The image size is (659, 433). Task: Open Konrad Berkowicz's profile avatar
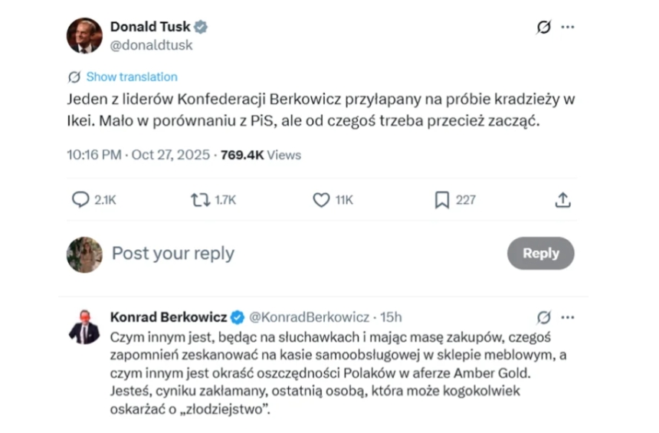coord(84,327)
